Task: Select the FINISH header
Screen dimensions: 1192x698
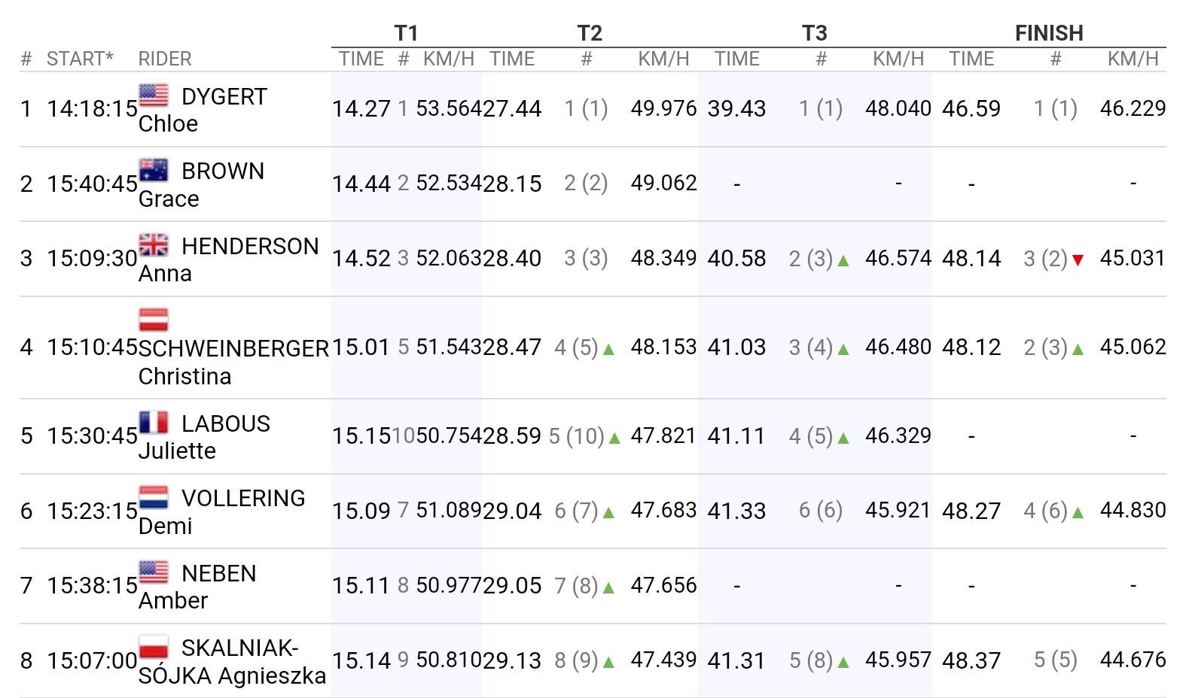Action: (x=1048, y=33)
